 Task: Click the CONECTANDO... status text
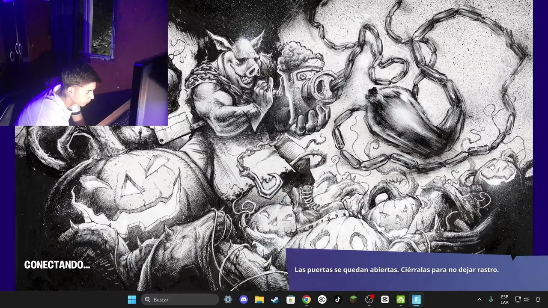[57, 265]
